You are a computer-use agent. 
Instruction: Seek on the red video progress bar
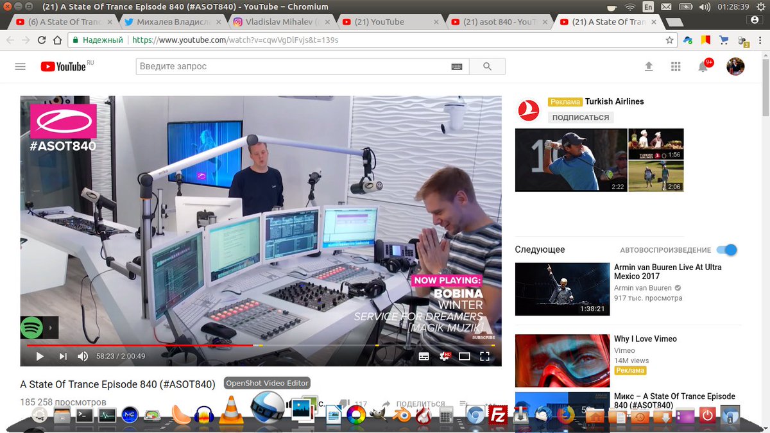pyautogui.click(x=261, y=345)
